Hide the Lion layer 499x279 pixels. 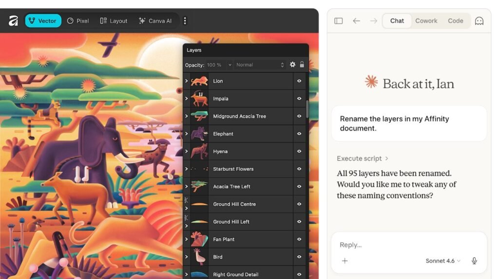coord(299,81)
